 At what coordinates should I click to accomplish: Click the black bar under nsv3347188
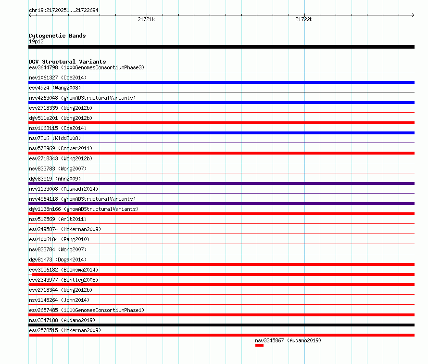tap(221, 325)
